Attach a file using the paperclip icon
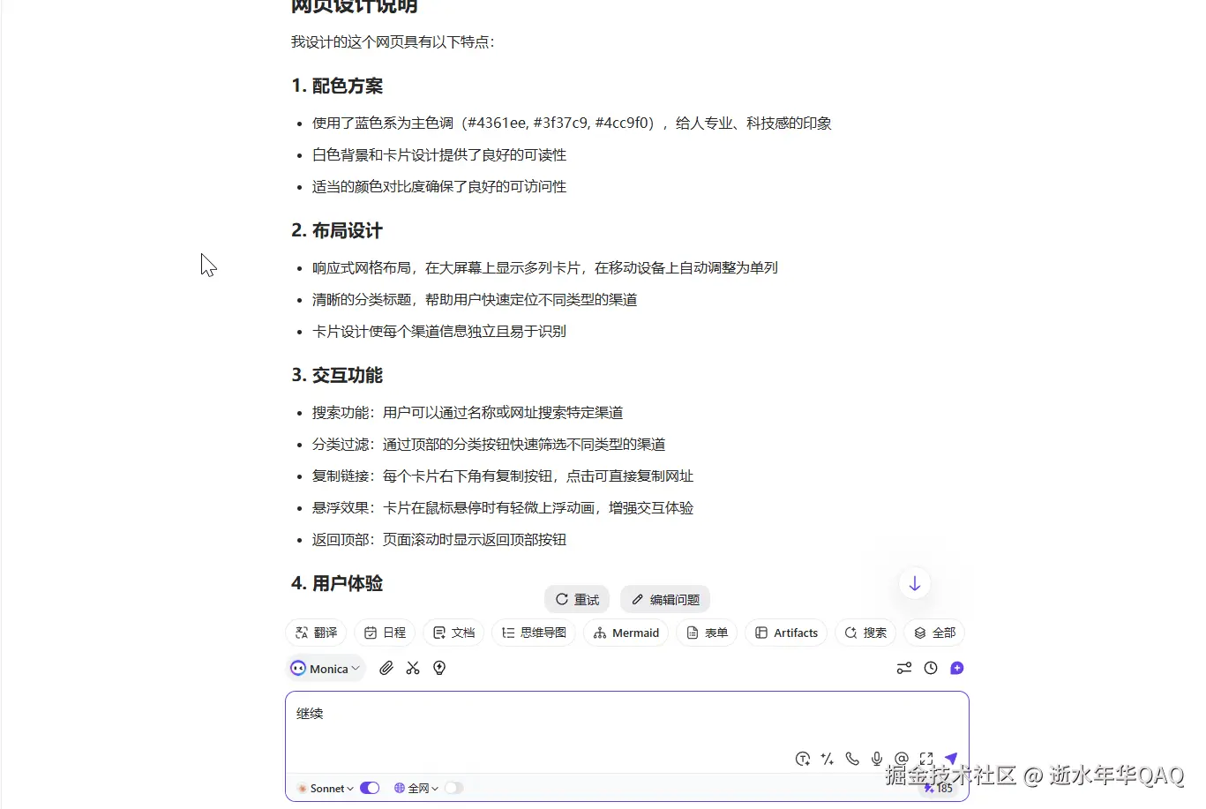Viewport: 1206px width, 809px height. (x=386, y=668)
